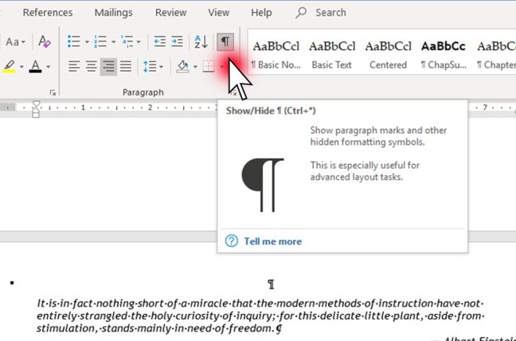Click the multilevel list icon

[x=127, y=42]
